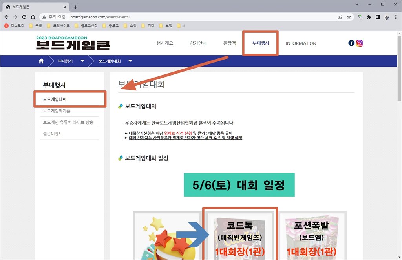Screen dimensions: 402x260
Task: Go back with the browser back arrow
Action: [6, 17]
